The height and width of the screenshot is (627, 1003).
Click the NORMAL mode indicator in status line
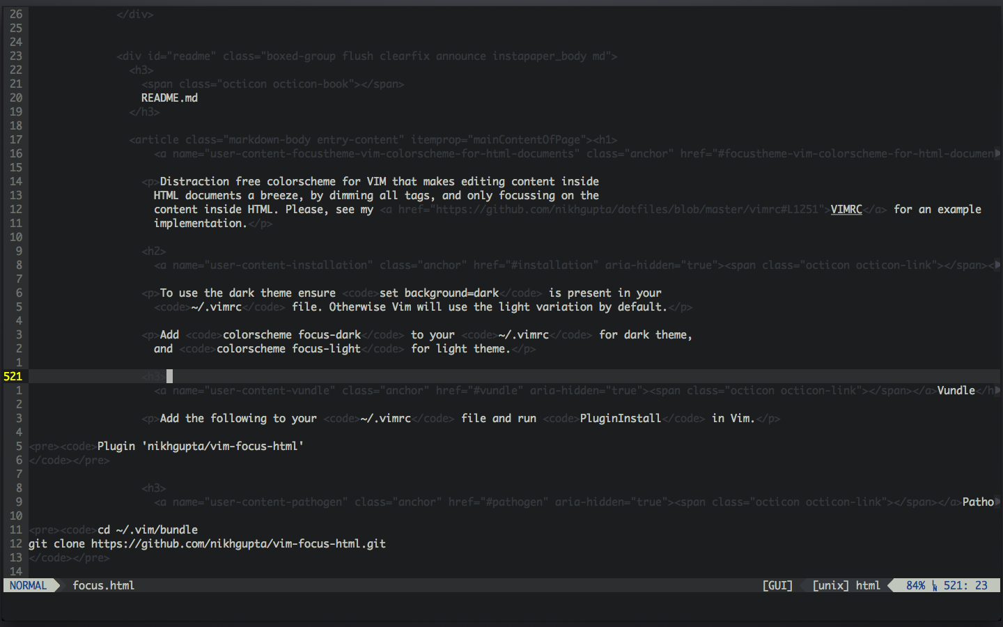[x=28, y=585]
